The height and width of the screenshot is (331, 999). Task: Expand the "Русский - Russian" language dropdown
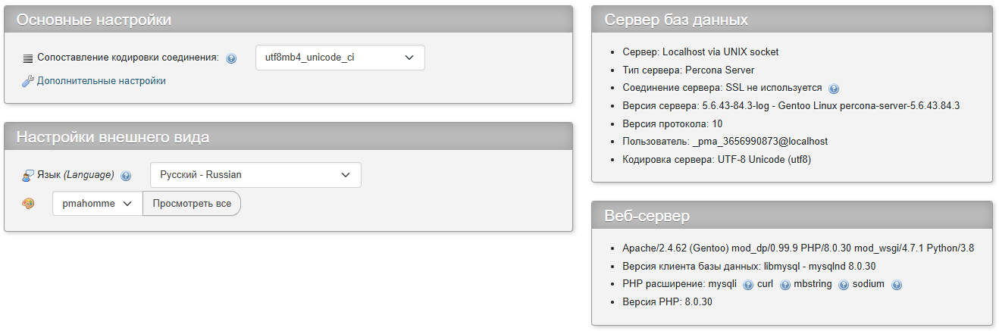[x=255, y=175]
